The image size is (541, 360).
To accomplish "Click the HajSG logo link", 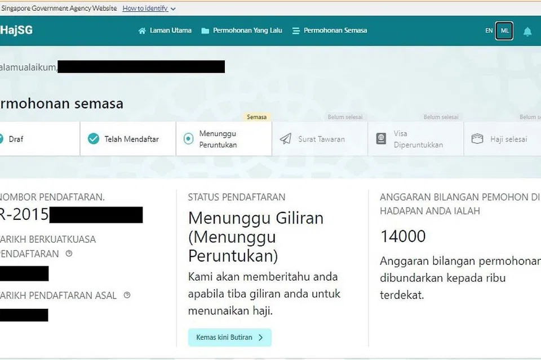I will click(x=16, y=30).
